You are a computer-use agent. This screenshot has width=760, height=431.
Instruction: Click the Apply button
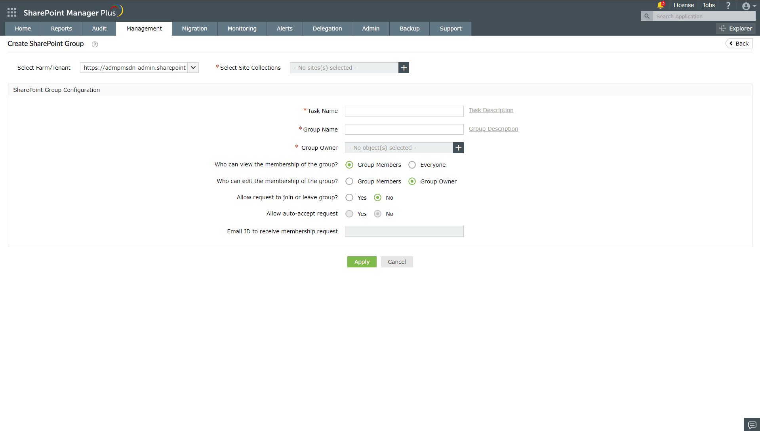[362, 262]
